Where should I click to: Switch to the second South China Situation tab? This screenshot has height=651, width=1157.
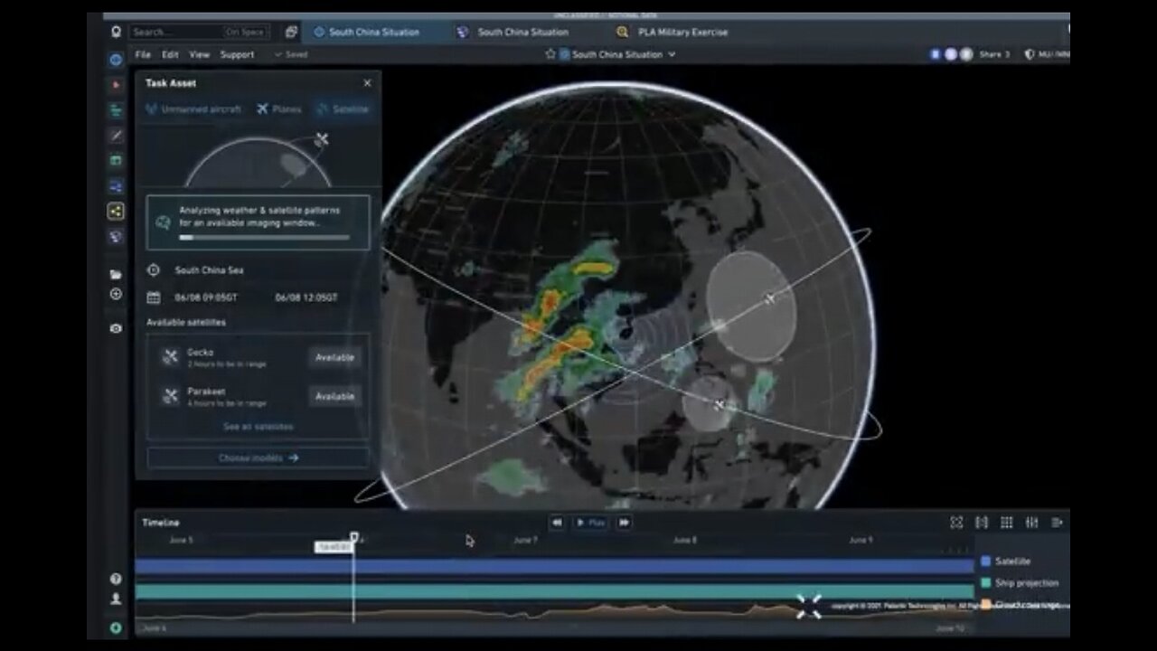coord(524,32)
